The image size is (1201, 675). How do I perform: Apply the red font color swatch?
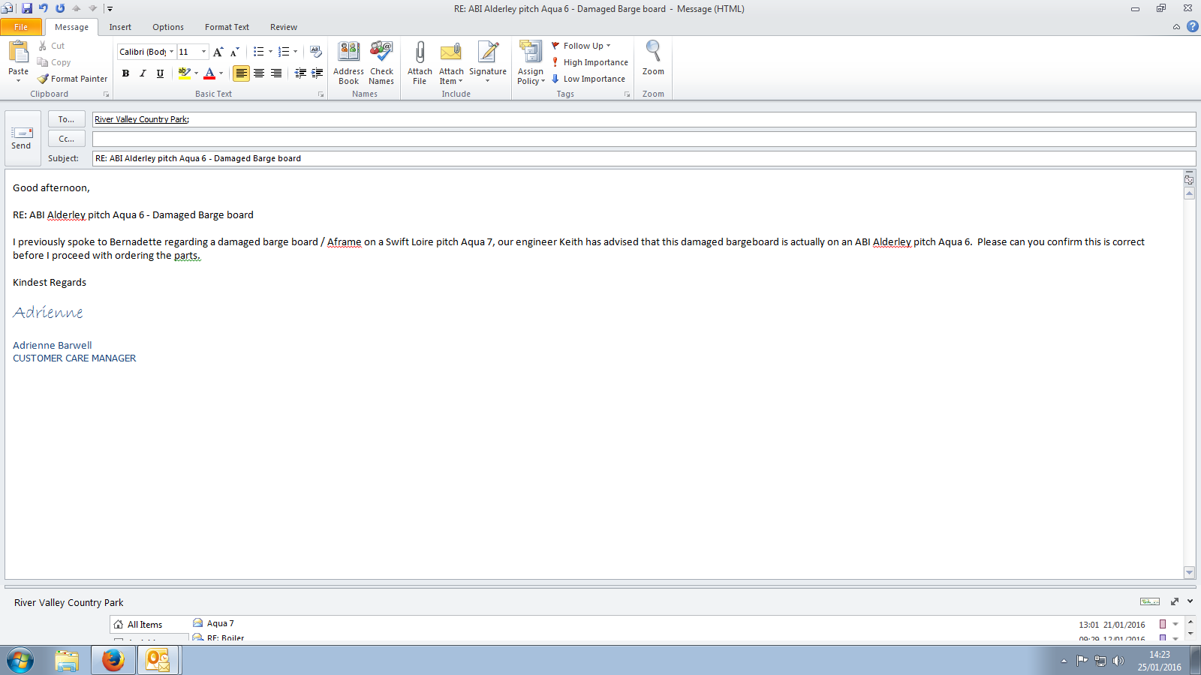pos(209,73)
